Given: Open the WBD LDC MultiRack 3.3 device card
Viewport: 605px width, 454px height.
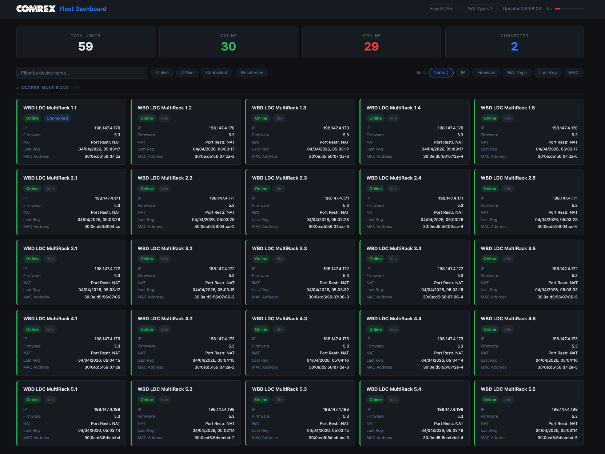Looking at the screenshot, I should 300,272.
